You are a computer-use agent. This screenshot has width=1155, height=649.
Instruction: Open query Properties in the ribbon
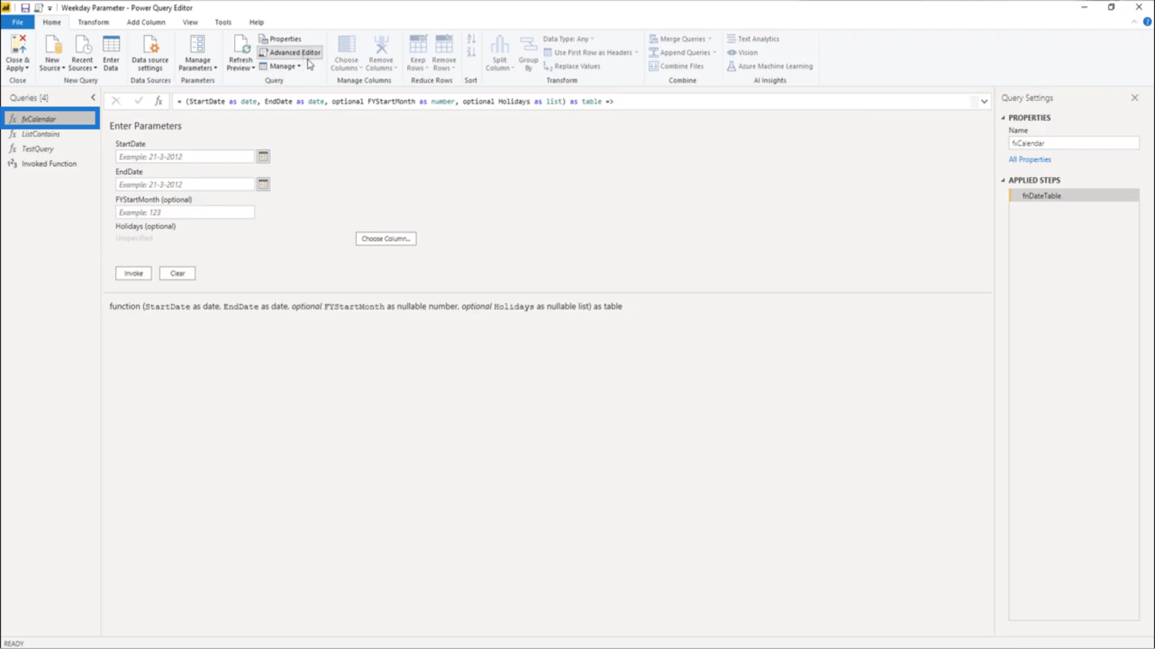pyautogui.click(x=280, y=39)
